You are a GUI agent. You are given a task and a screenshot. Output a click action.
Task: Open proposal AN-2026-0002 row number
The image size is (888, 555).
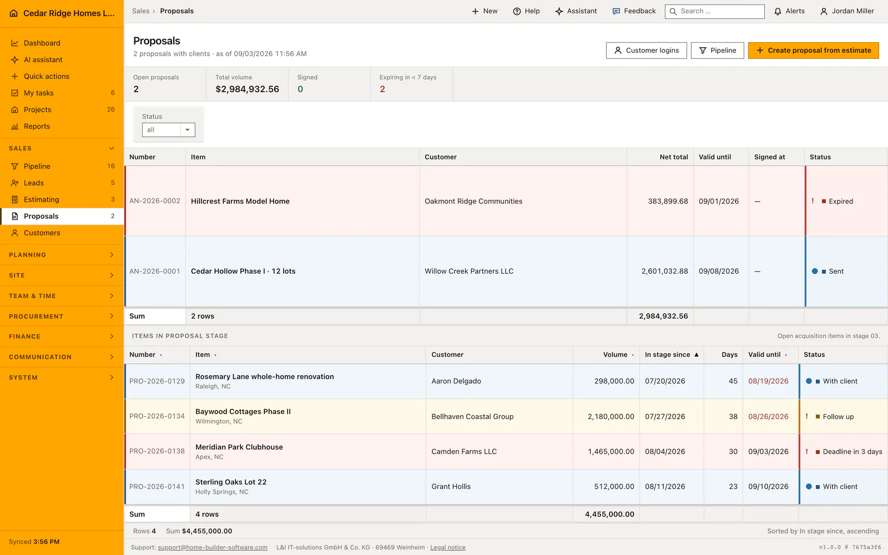click(155, 201)
